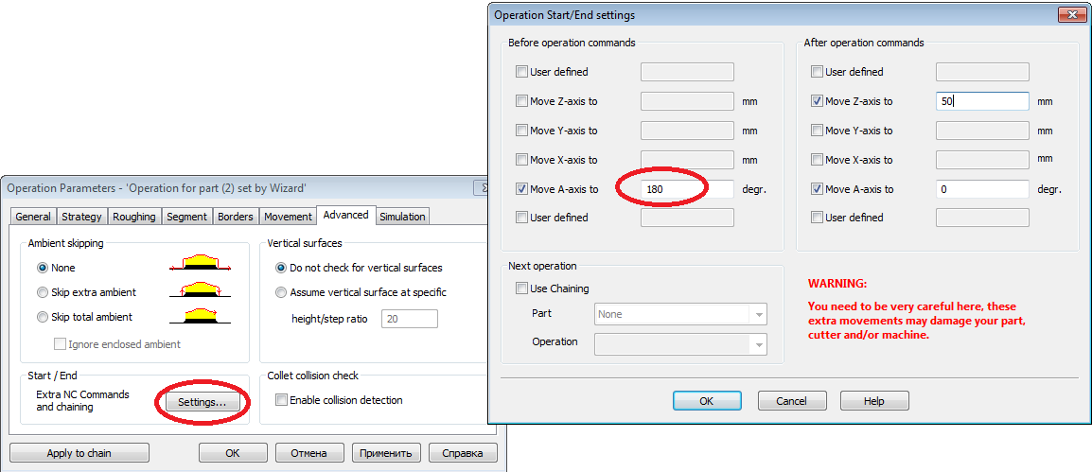Go to the Movement tab

288,217
